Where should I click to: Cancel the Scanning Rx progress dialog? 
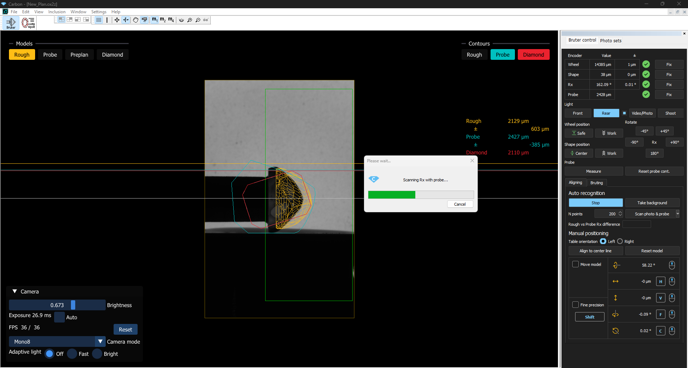pyautogui.click(x=460, y=204)
